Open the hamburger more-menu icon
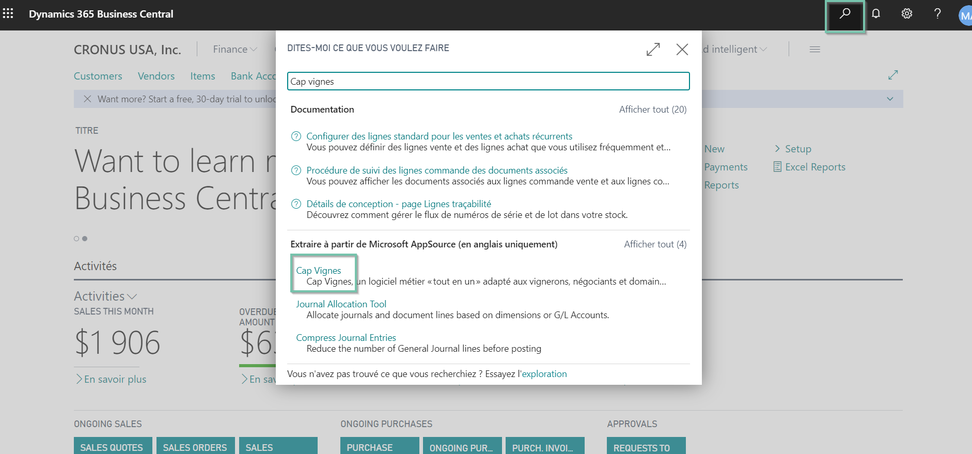Image resolution: width=972 pixels, height=454 pixels. pos(815,50)
